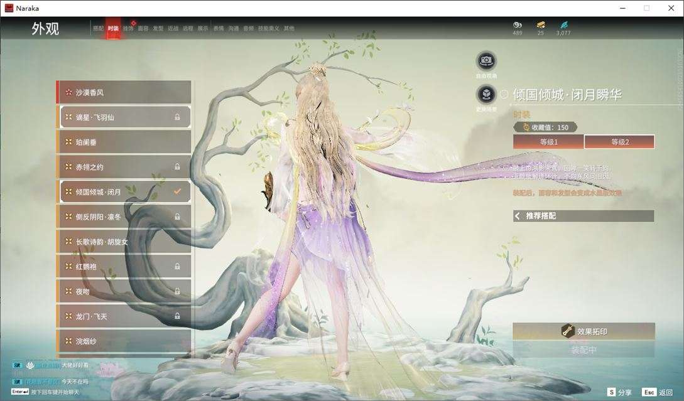Click the 装配中 equipped button

point(584,350)
